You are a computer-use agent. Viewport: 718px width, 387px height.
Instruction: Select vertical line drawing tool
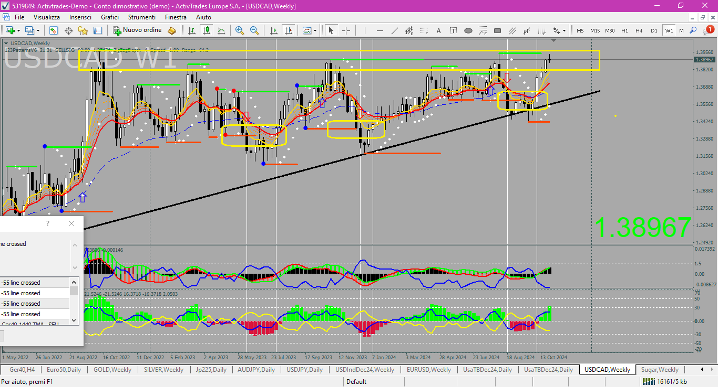point(365,30)
